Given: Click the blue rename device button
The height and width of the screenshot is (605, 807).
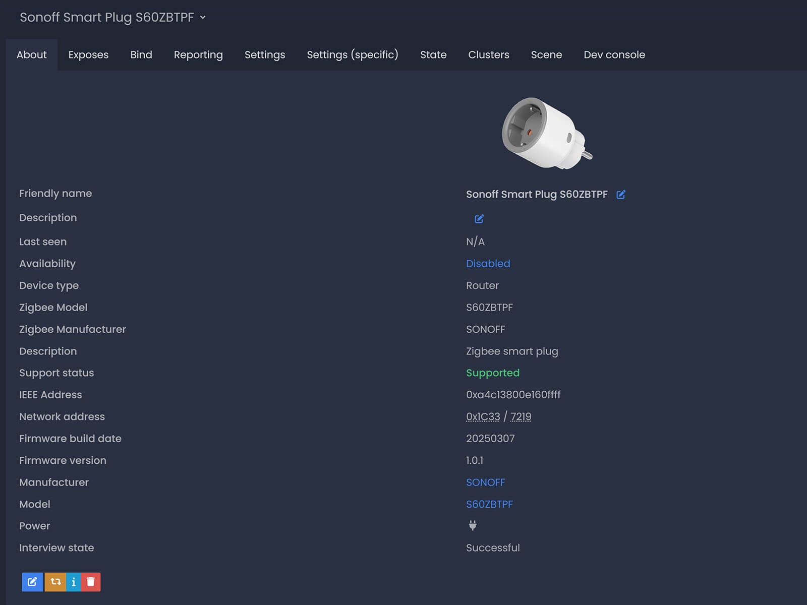Looking at the screenshot, I should point(32,582).
